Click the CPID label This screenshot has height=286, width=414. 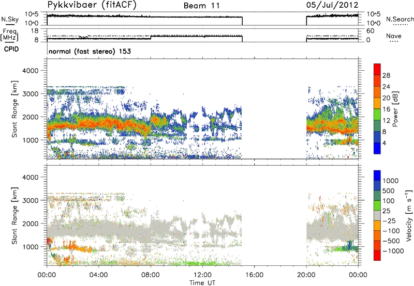[11, 49]
